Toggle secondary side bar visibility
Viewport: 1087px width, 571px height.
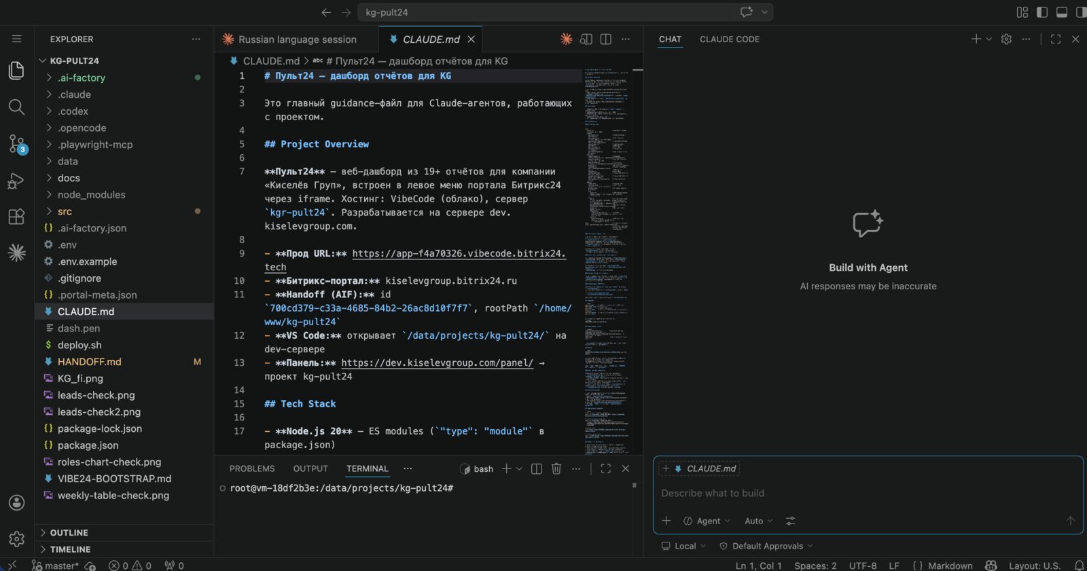(1081, 12)
